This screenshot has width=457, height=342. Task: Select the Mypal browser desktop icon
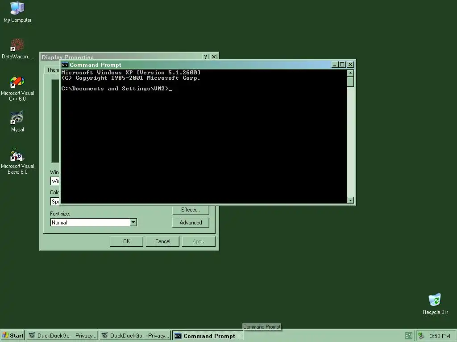click(x=17, y=122)
